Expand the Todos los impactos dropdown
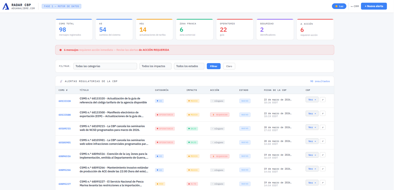The width and height of the screenshot is (394, 190). 155,66
